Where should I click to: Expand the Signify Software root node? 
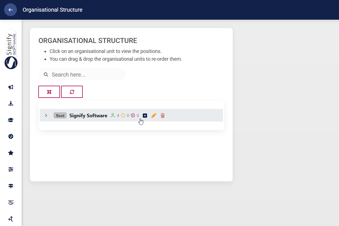(46, 115)
